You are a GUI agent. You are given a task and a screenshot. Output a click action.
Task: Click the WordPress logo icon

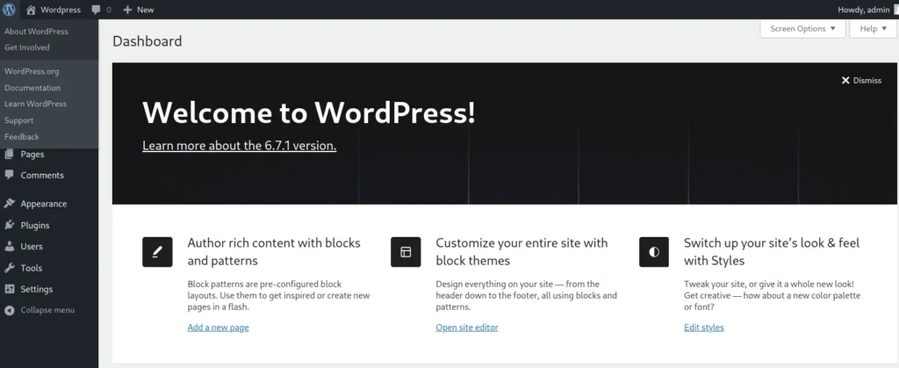(x=9, y=10)
